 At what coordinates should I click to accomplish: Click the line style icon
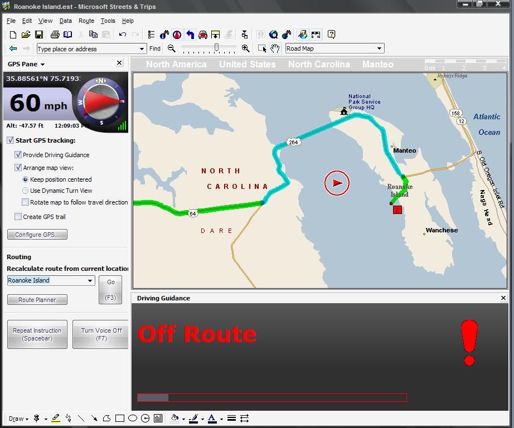231,418
